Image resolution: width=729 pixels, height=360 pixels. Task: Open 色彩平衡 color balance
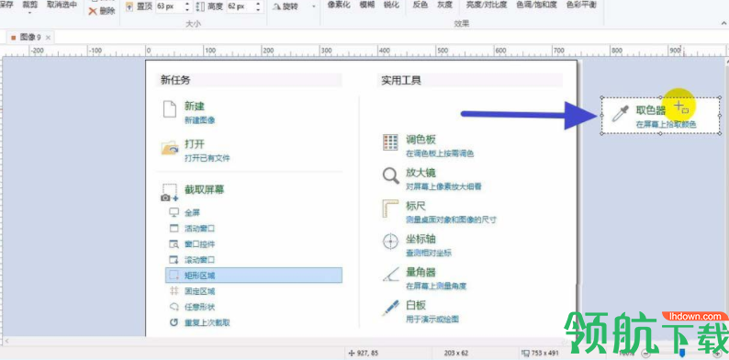(x=581, y=6)
